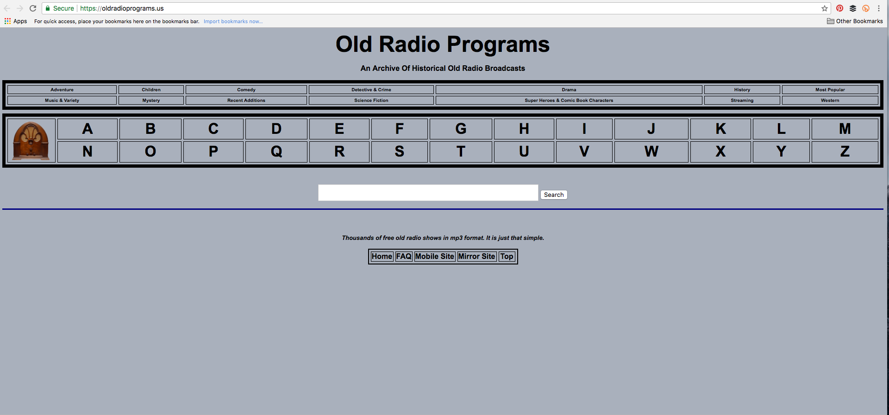Open the History category

coord(742,90)
